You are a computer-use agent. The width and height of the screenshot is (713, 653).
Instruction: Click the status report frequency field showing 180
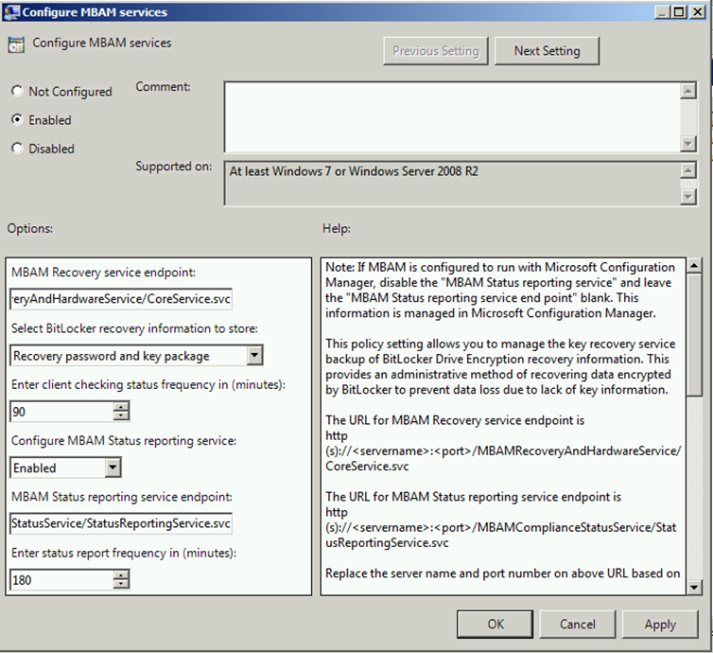tap(62, 580)
